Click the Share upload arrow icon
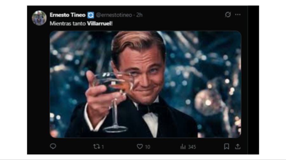This screenshot has height=160, width=286. [x=238, y=146]
